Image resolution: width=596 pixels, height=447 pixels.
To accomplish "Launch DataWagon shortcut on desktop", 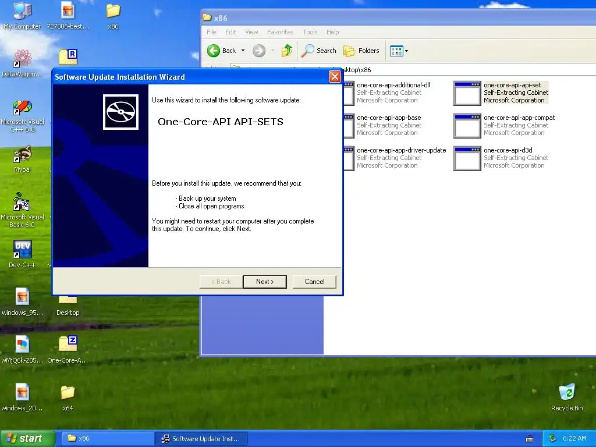I will (22, 63).
